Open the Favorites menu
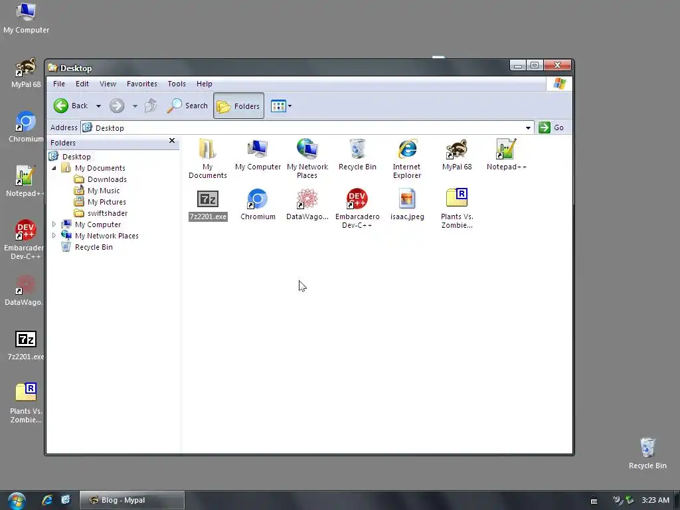The width and height of the screenshot is (680, 510). (142, 84)
